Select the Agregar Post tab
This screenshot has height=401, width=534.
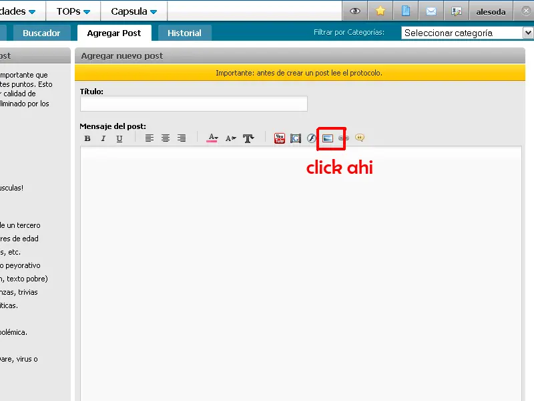tap(114, 33)
